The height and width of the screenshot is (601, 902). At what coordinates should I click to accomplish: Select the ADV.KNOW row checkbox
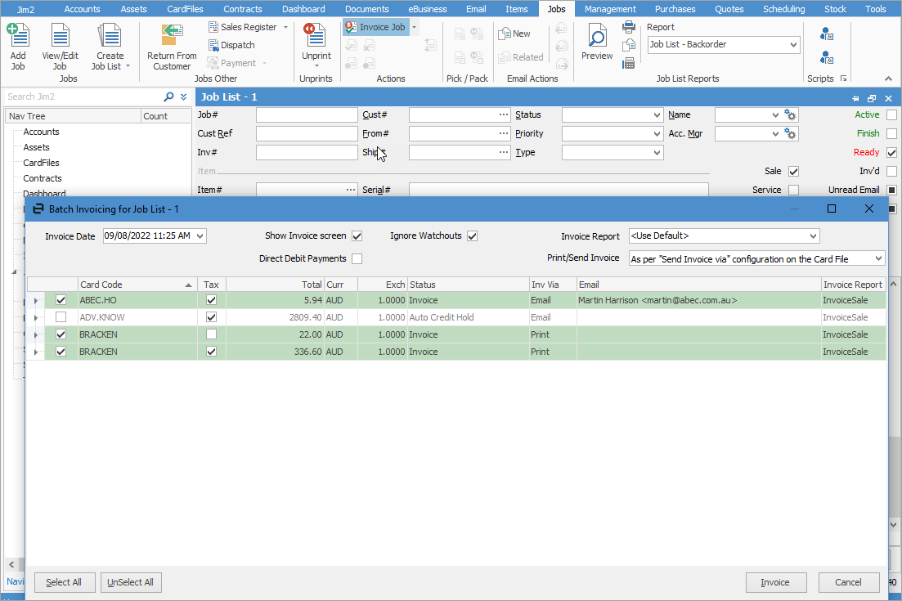point(61,317)
